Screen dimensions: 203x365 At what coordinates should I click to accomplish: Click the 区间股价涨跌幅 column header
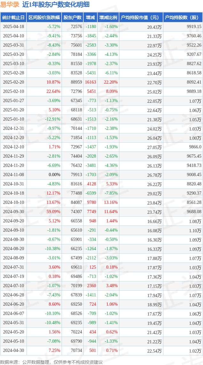(x=44, y=18)
